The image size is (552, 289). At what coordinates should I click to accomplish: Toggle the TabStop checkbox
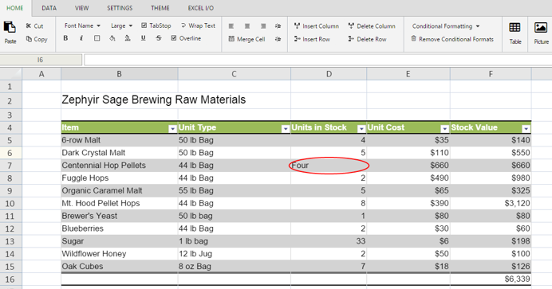coord(144,25)
